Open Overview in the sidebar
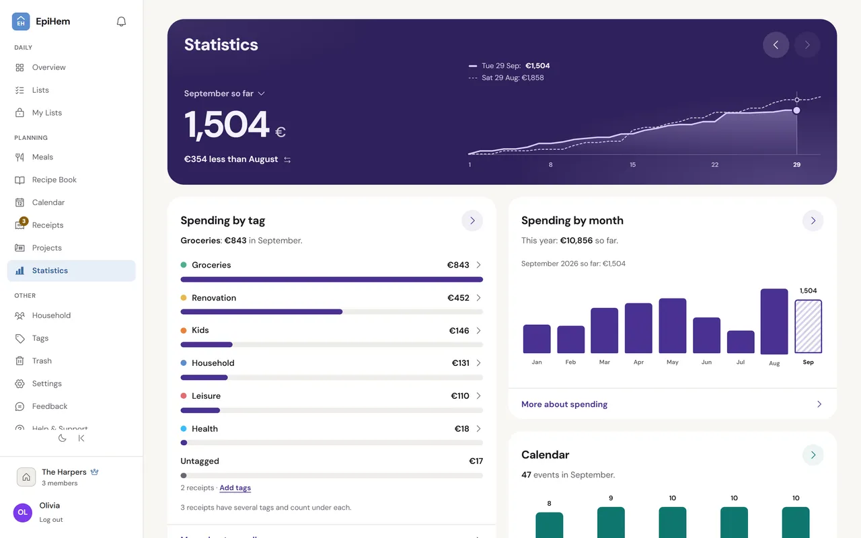Image resolution: width=861 pixels, height=538 pixels. [x=71, y=67]
